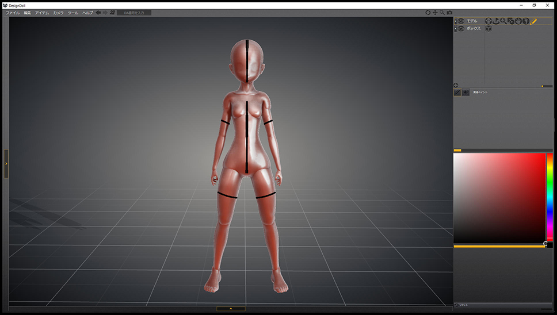Open the ファイル menu
This screenshot has width=557, height=315.
[x=13, y=13]
